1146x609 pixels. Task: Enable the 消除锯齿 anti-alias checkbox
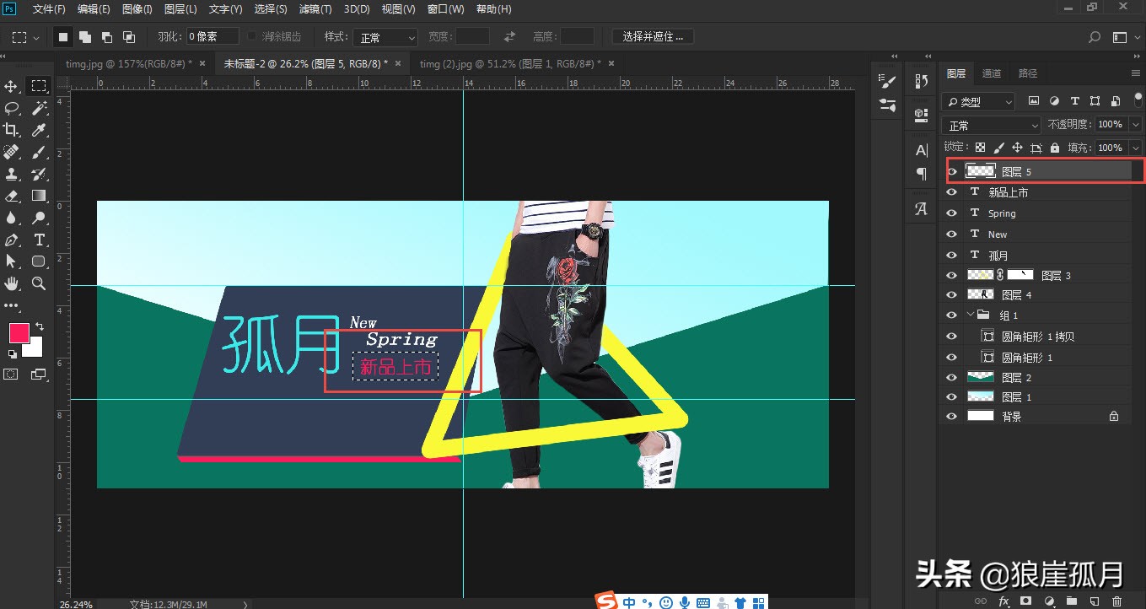click(x=251, y=36)
